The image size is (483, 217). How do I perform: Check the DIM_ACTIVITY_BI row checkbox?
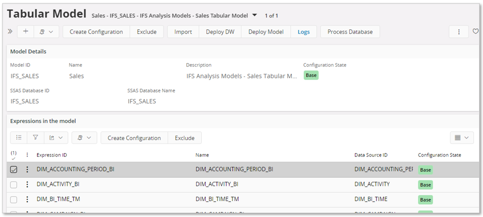pos(14,184)
